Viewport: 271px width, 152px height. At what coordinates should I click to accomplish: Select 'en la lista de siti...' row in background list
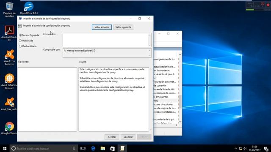(x=164, y=89)
